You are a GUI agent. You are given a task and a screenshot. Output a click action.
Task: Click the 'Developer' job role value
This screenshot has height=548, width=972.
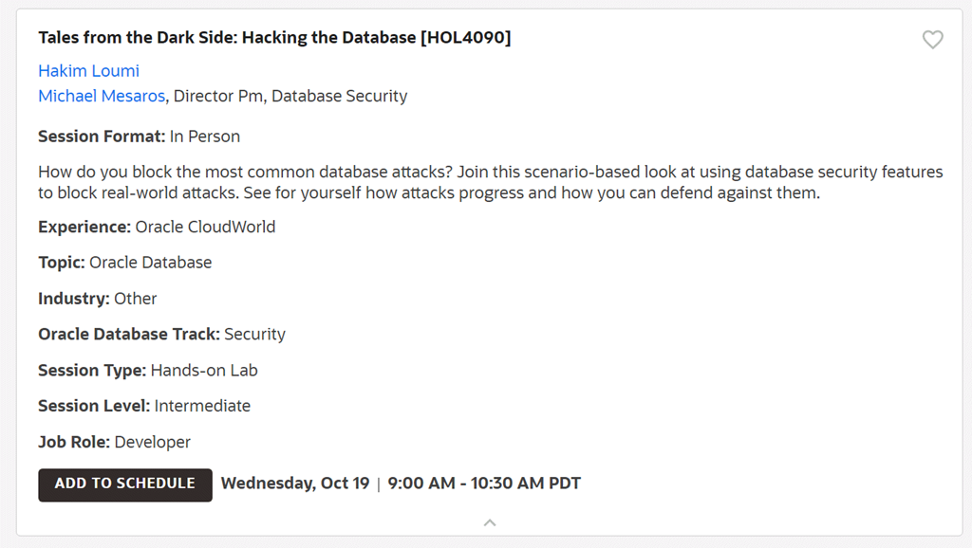tap(152, 442)
